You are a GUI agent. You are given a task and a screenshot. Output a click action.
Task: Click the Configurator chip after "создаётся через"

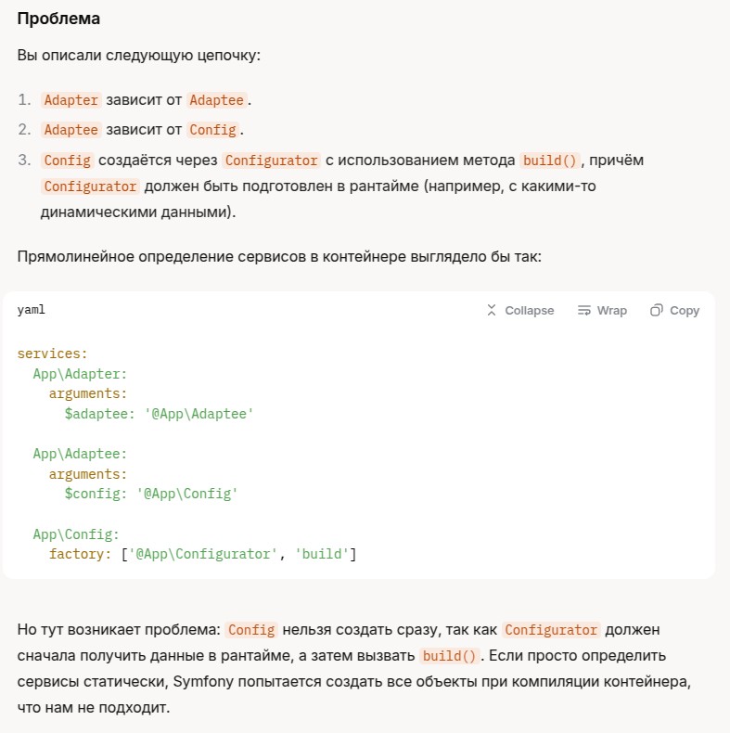pyautogui.click(x=272, y=160)
